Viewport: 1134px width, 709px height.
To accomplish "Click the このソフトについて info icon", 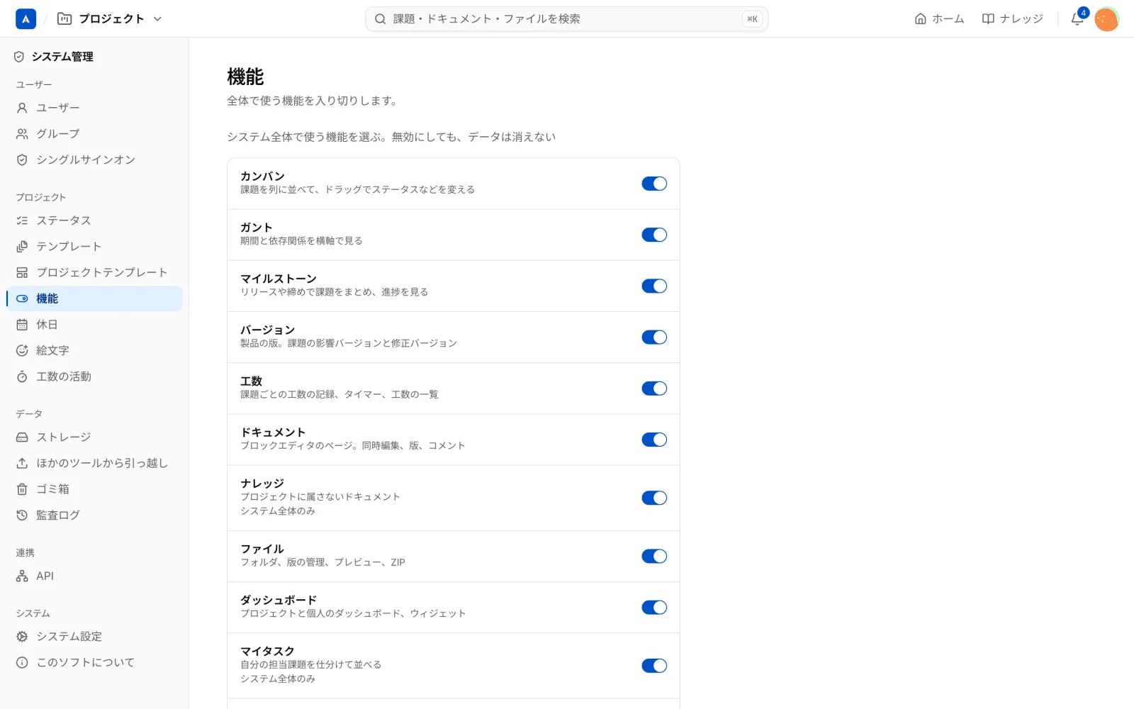I will 22,663.
